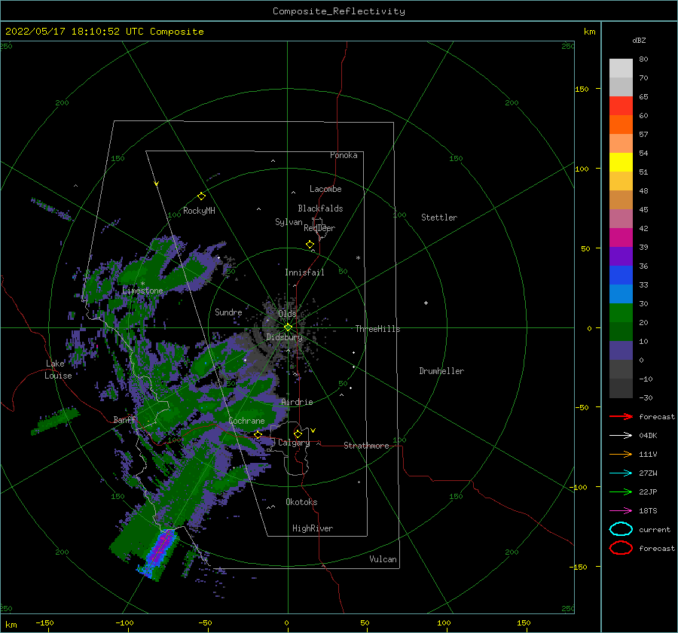678x633 pixels.
Task: Click the yellow diamond marker near Cochrane
Action: [x=258, y=435]
